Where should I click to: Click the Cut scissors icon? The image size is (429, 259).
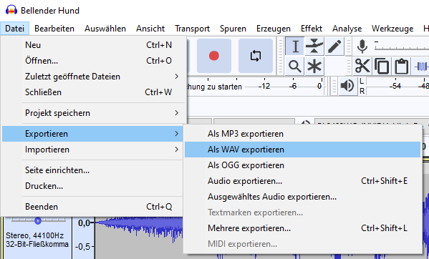[362, 66]
